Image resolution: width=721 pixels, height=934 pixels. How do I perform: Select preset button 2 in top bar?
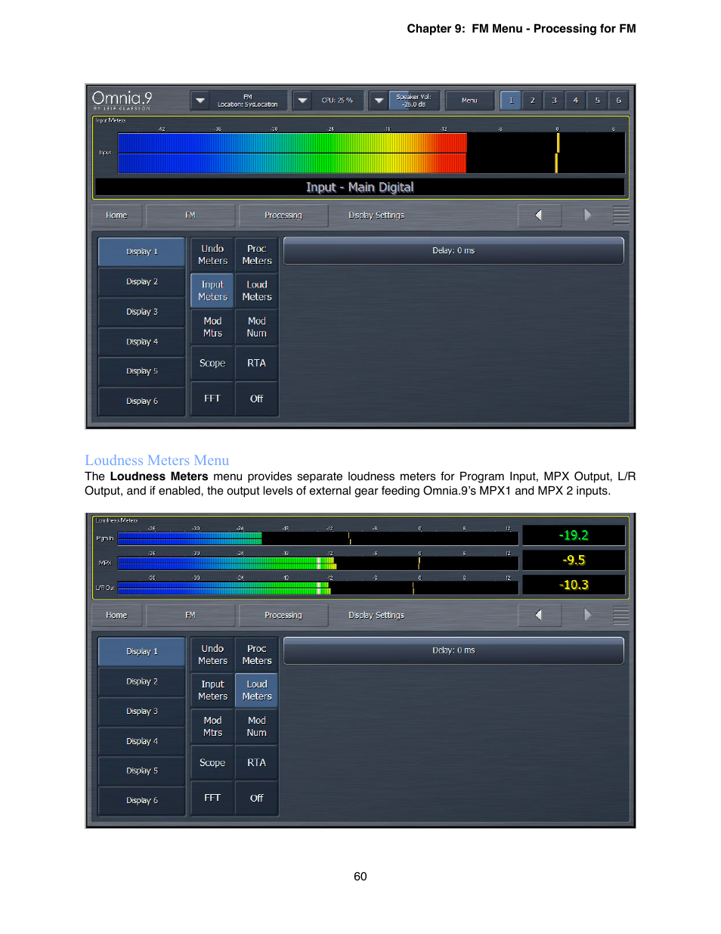(x=532, y=100)
